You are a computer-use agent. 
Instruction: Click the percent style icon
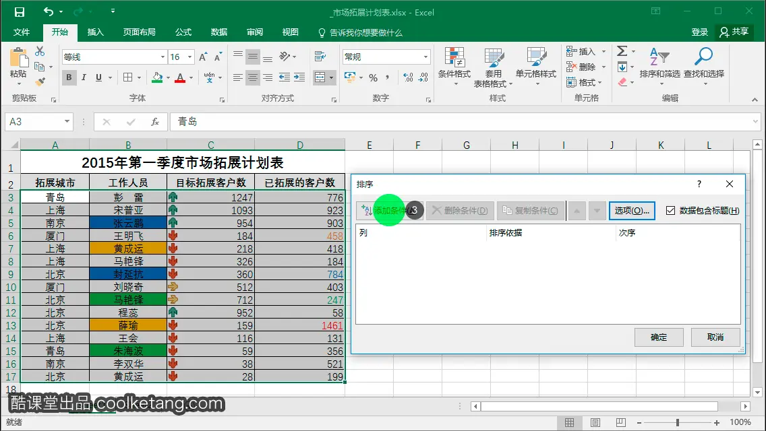[x=374, y=77]
